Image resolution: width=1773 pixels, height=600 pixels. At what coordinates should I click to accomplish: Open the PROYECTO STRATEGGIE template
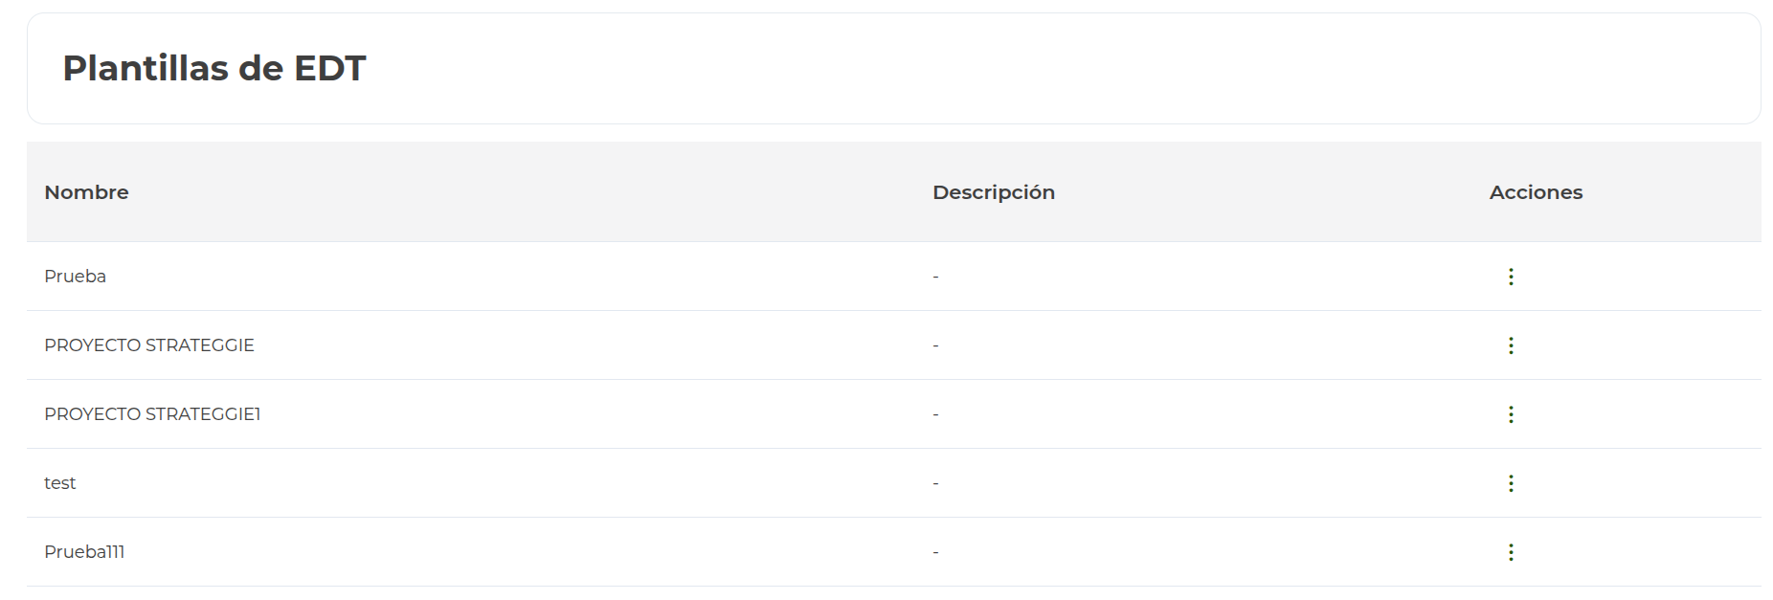(x=148, y=345)
